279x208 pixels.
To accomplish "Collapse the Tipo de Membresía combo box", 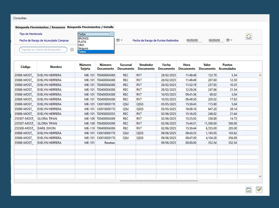I will (112, 34).
